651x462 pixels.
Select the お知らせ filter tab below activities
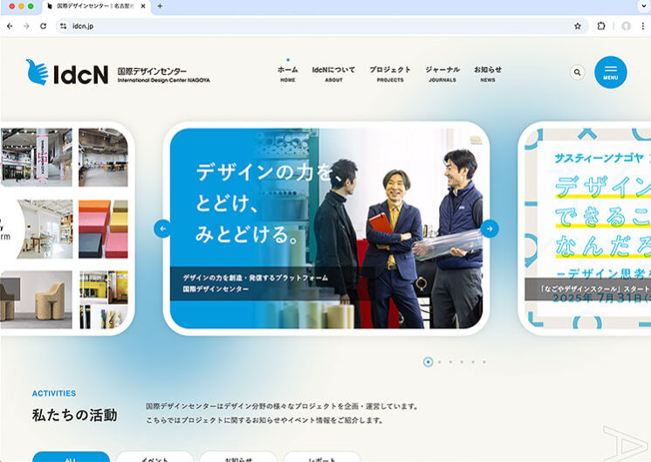pyautogui.click(x=238, y=457)
